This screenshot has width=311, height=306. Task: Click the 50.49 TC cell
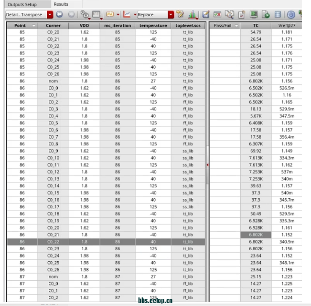click(x=256, y=214)
